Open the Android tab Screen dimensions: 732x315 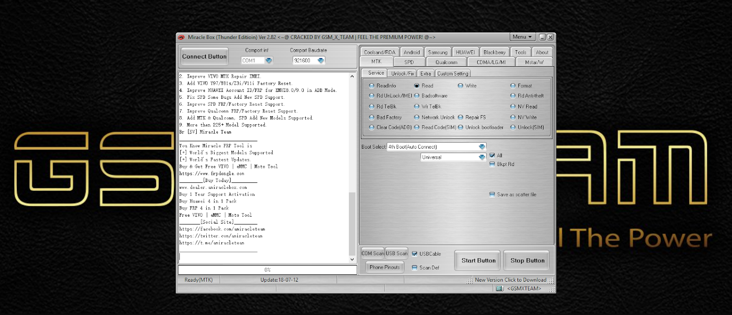click(x=412, y=52)
